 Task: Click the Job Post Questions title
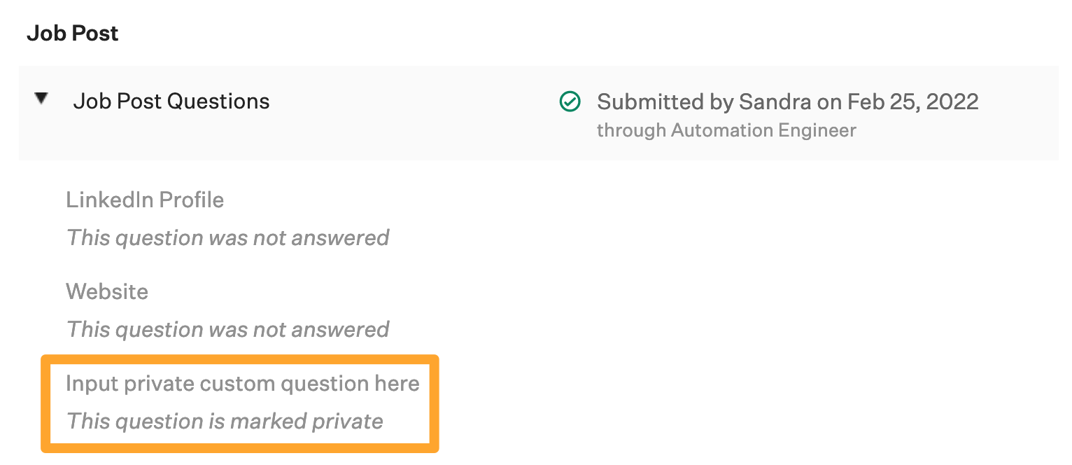point(171,102)
